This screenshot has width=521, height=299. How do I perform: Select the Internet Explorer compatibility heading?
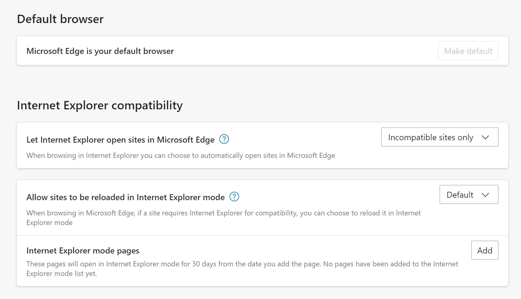click(100, 105)
